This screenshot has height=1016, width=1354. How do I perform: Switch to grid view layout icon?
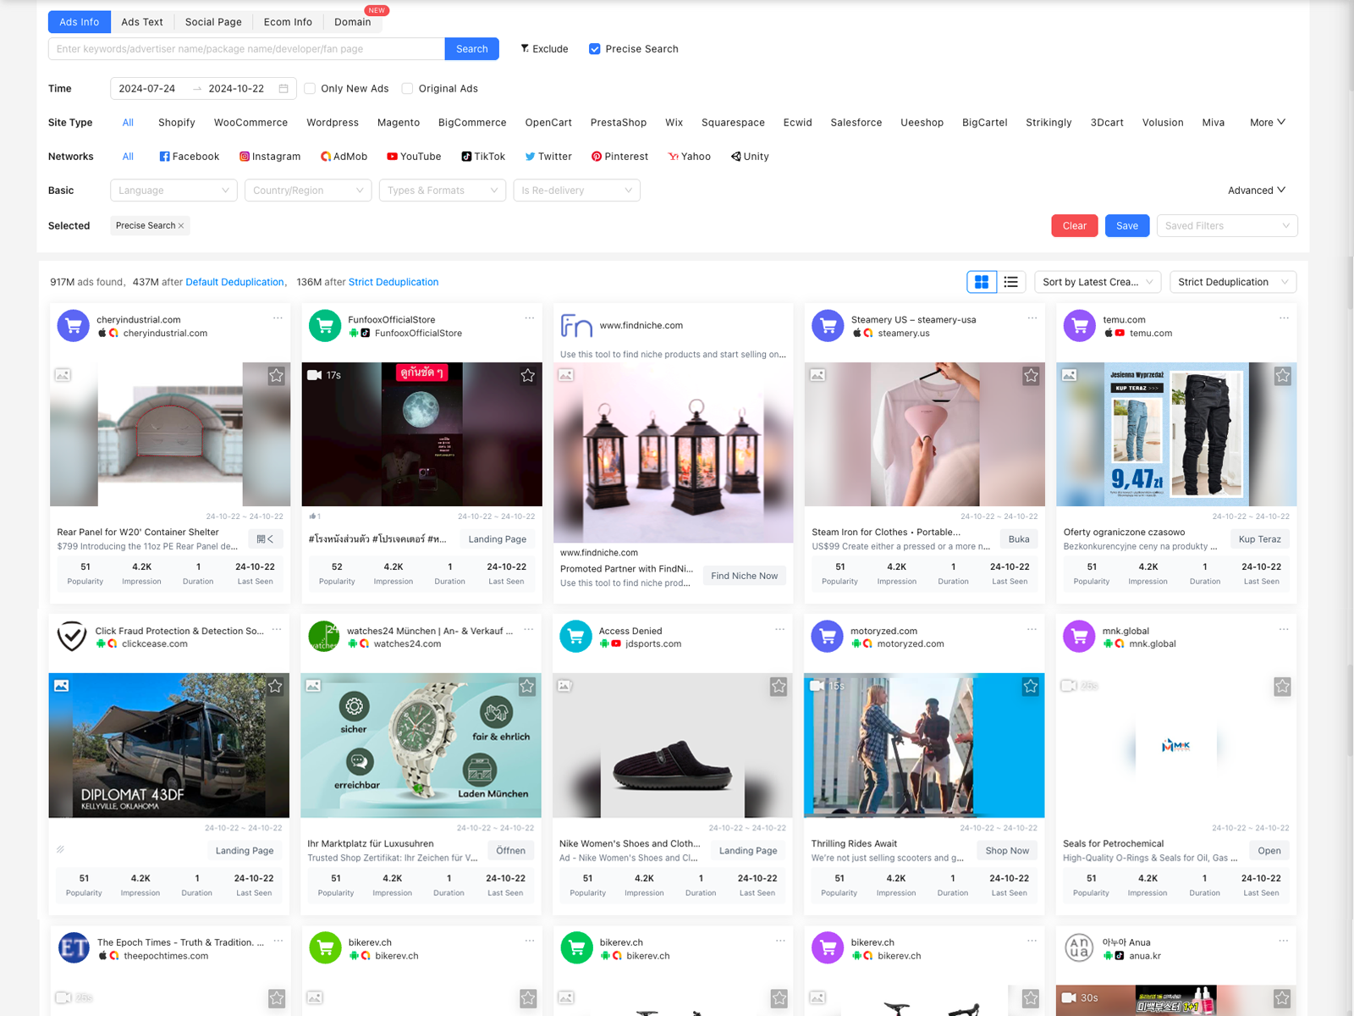click(982, 282)
